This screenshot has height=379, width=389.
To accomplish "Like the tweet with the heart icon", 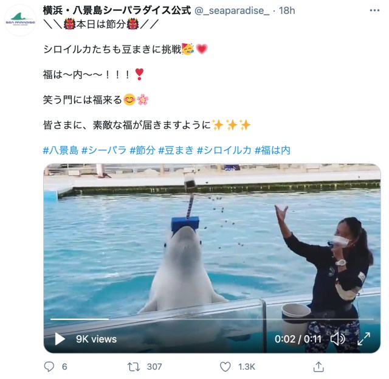I will click(225, 367).
